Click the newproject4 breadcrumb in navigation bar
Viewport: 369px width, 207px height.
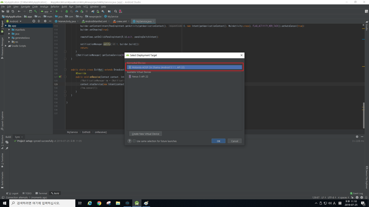(94, 17)
